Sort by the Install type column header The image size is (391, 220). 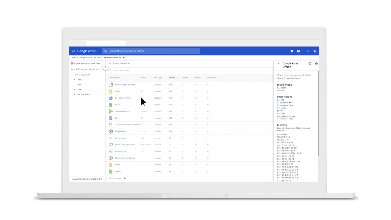[158, 78]
